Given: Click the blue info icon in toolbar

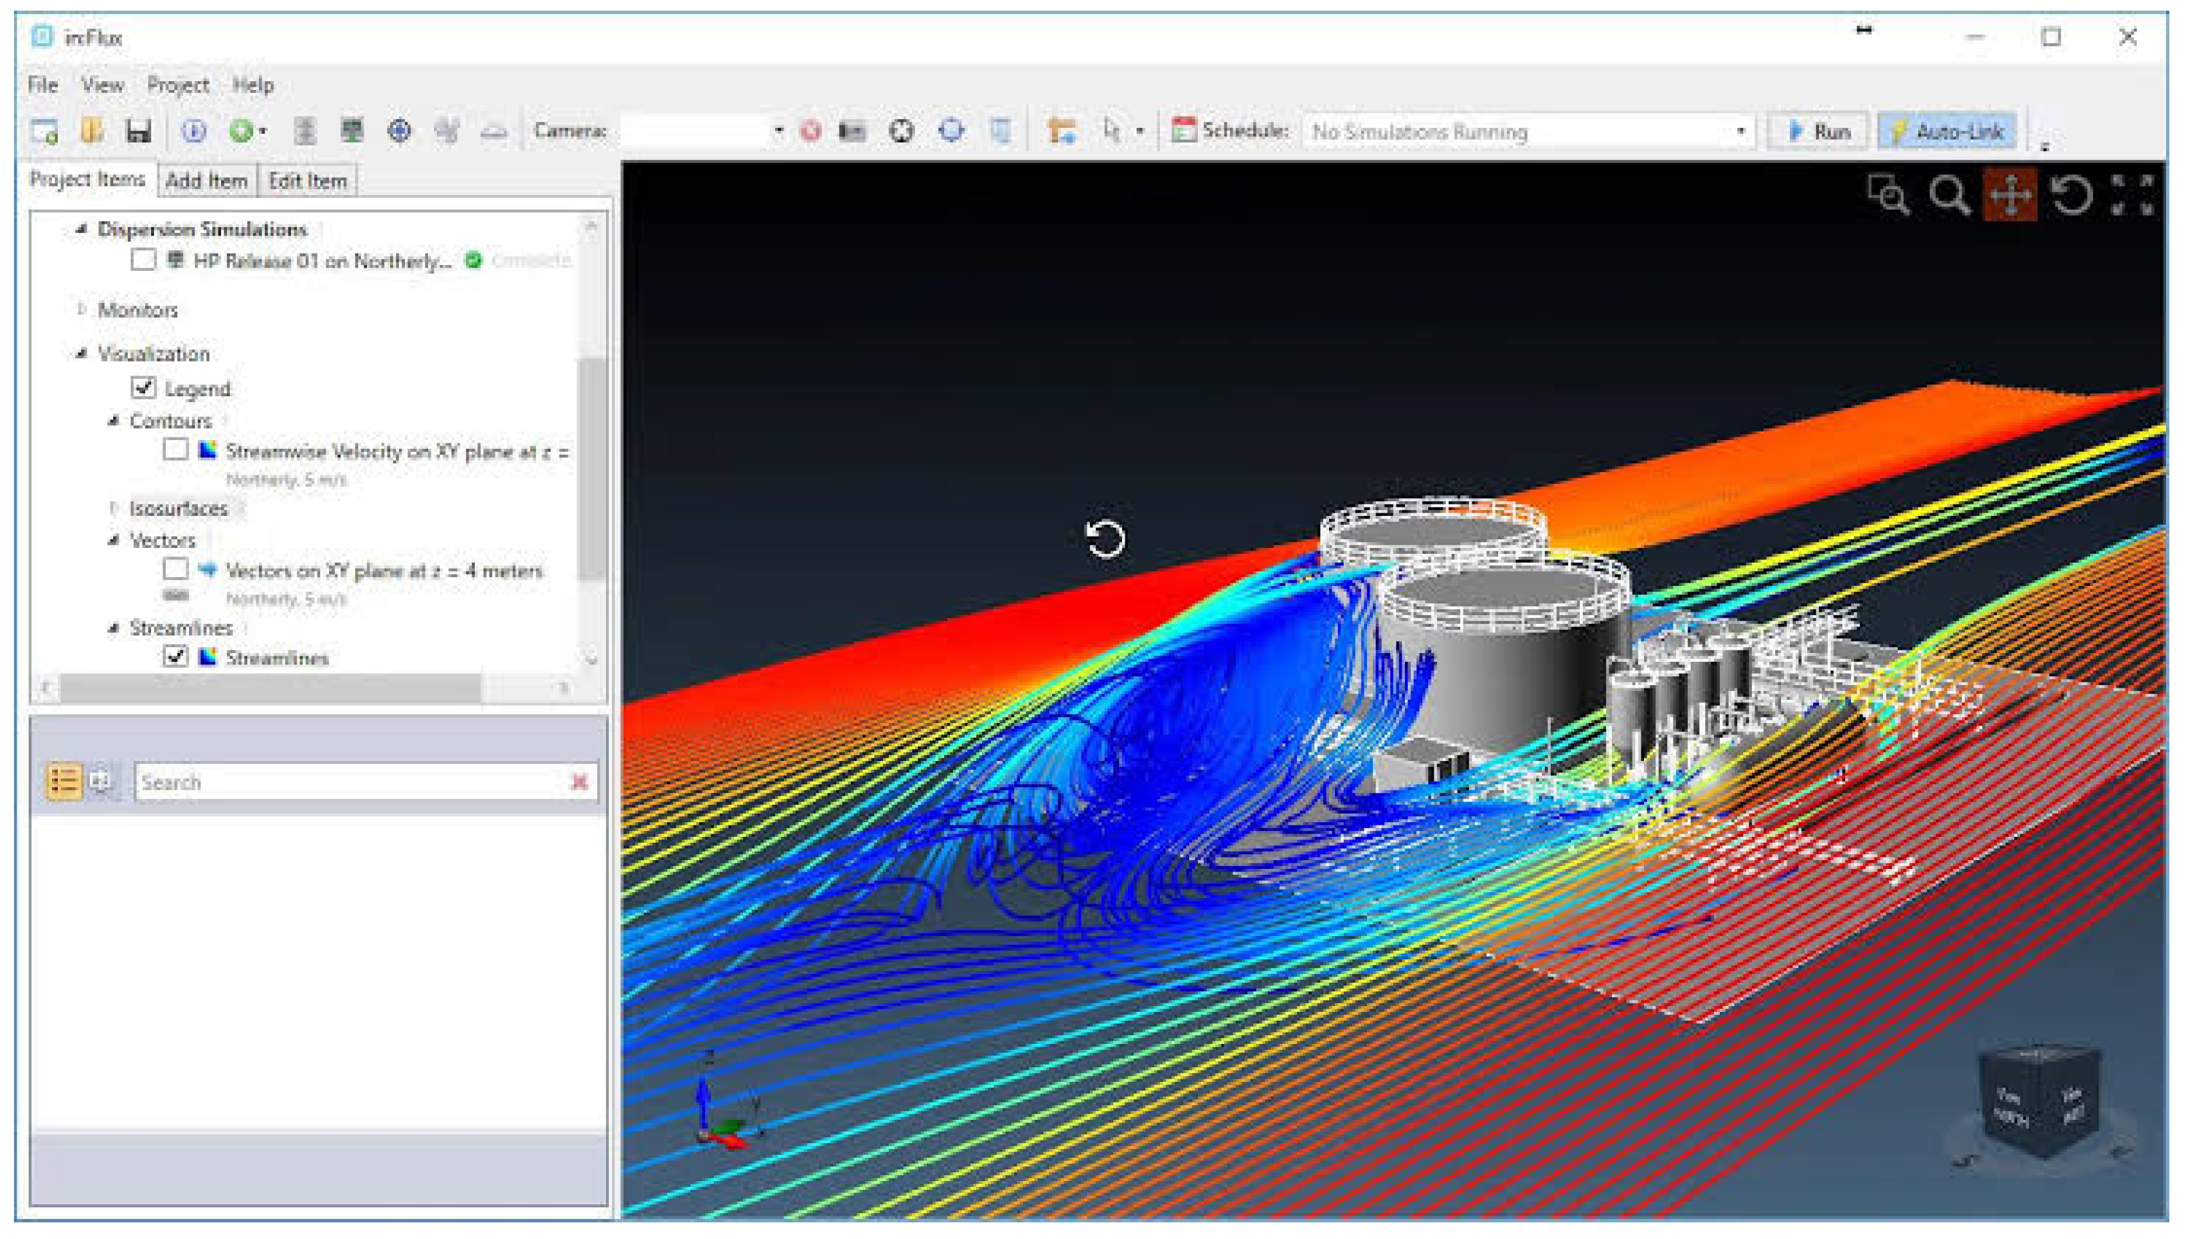Looking at the screenshot, I should (194, 131).
